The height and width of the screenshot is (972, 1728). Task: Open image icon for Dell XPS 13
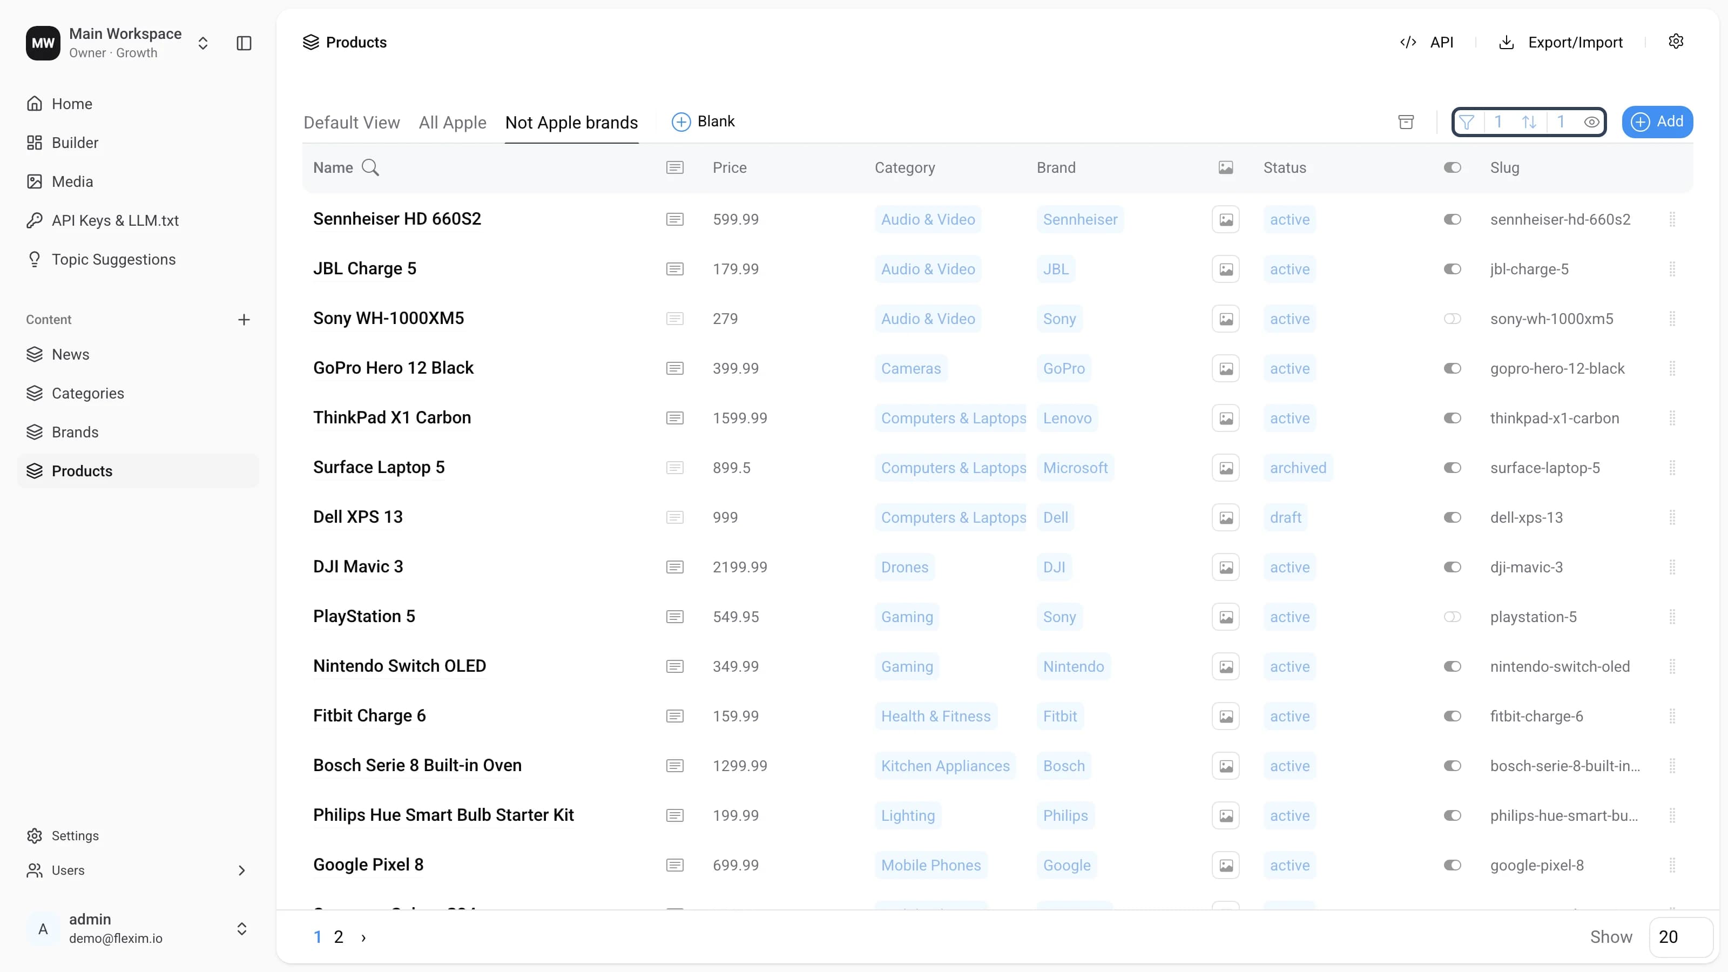tap(1226, 517)
